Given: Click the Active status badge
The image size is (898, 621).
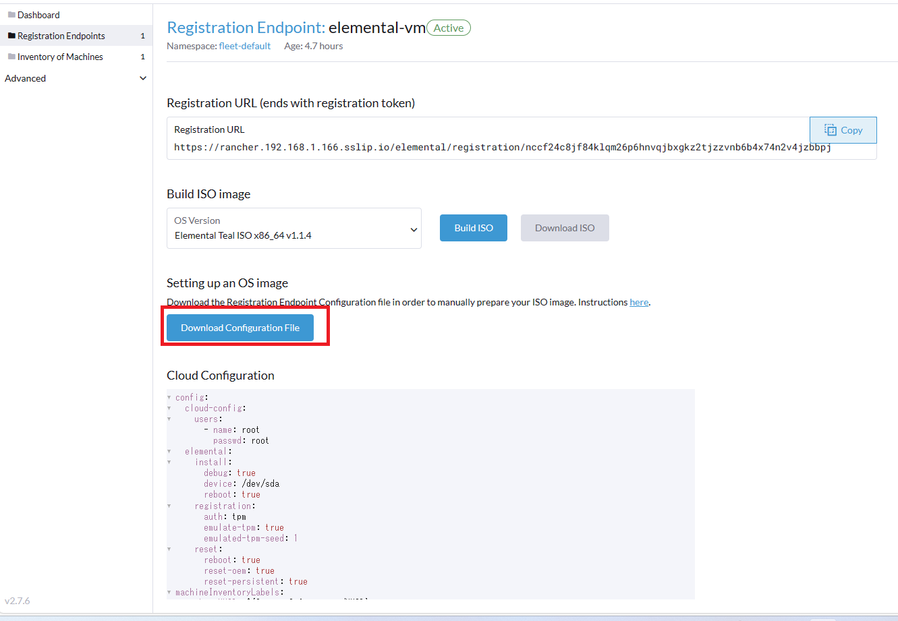Looking at the screenshot, I should tap(449, 28).
